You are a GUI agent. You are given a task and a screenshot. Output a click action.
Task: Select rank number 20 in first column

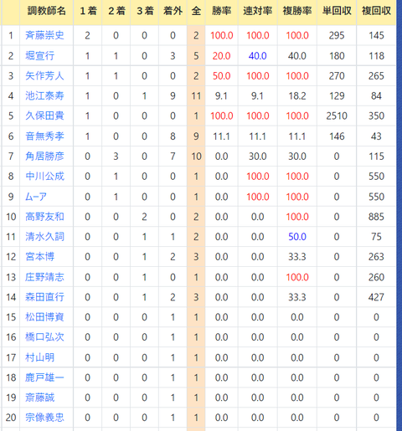click(x=11, y=418)
